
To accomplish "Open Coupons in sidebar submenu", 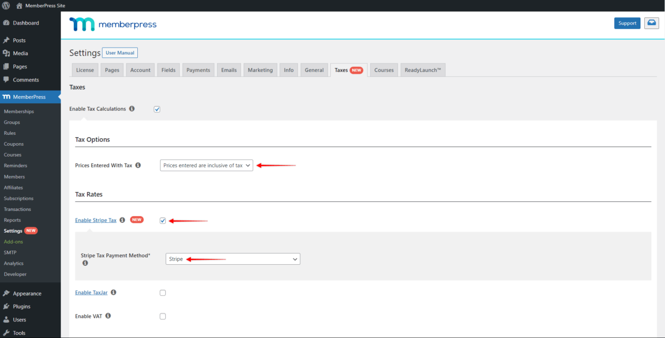I will tap(14, 144).
